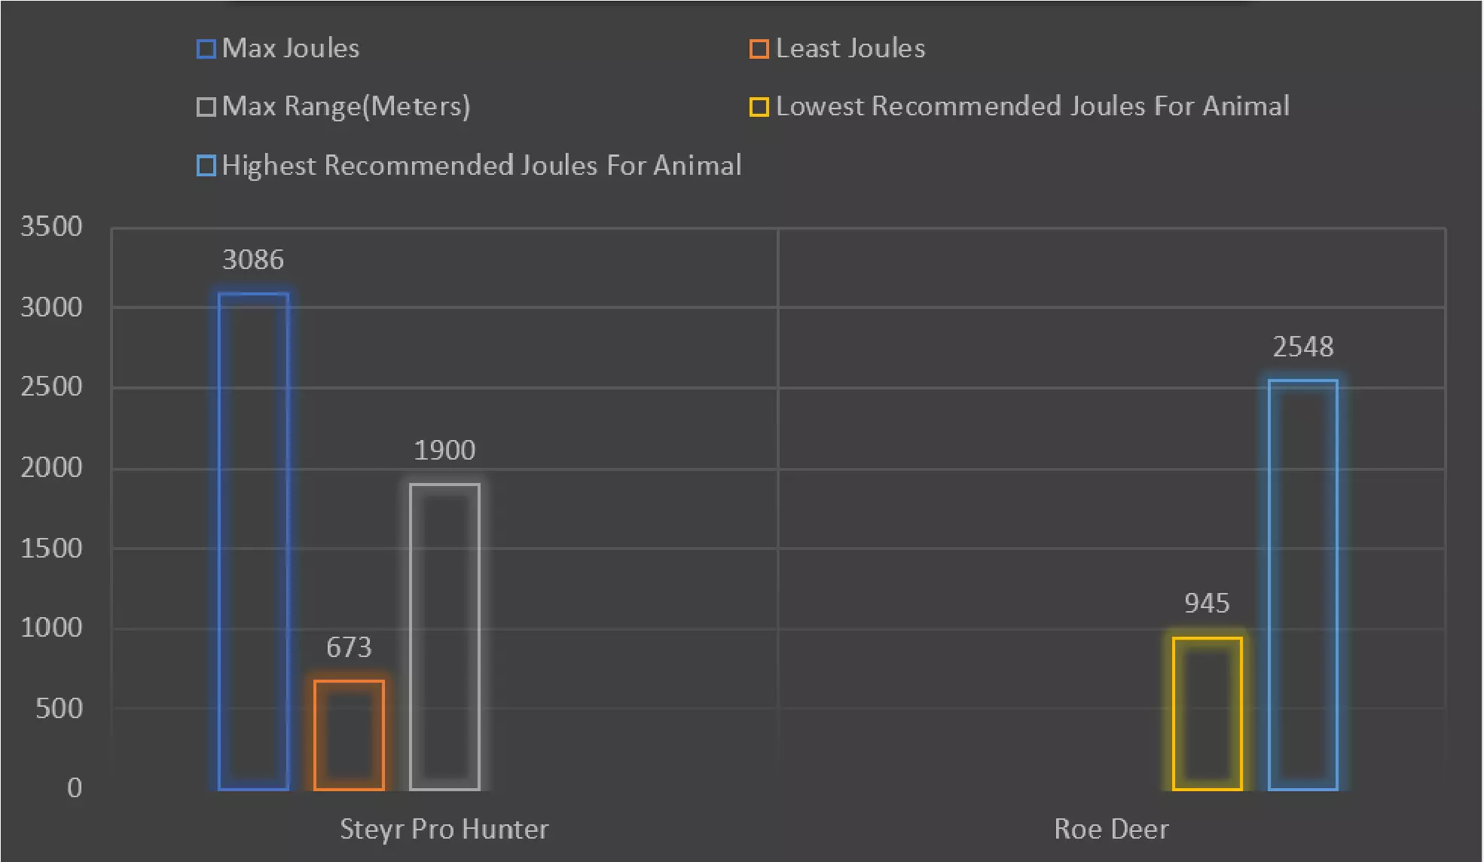Select the 3086 data label
Screen dimensions: 1484x862
click(x=253, y=260)
